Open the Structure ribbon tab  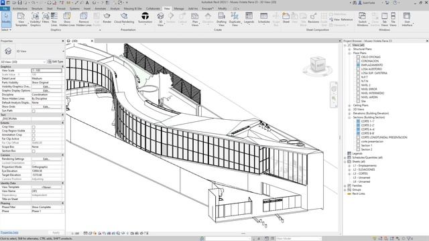(x=37, y=9)
